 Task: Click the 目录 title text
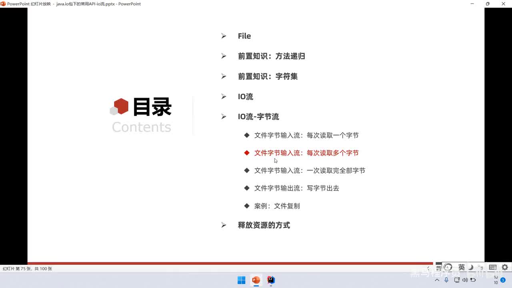point(152,107)
